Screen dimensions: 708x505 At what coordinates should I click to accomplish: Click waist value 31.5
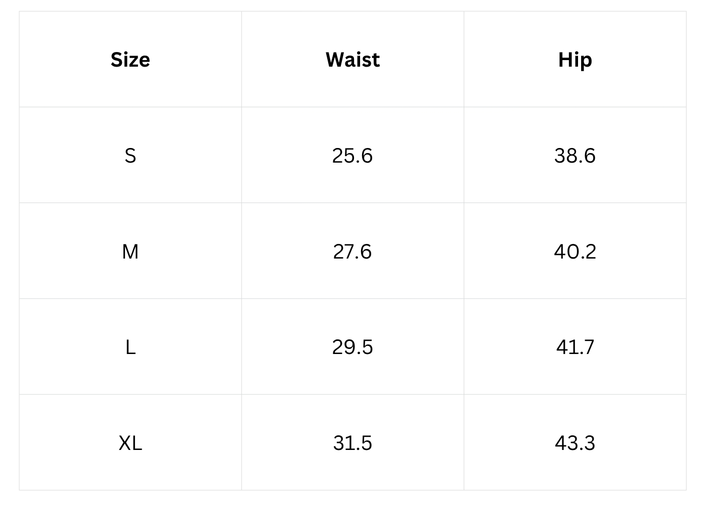[x=352, y=443]
